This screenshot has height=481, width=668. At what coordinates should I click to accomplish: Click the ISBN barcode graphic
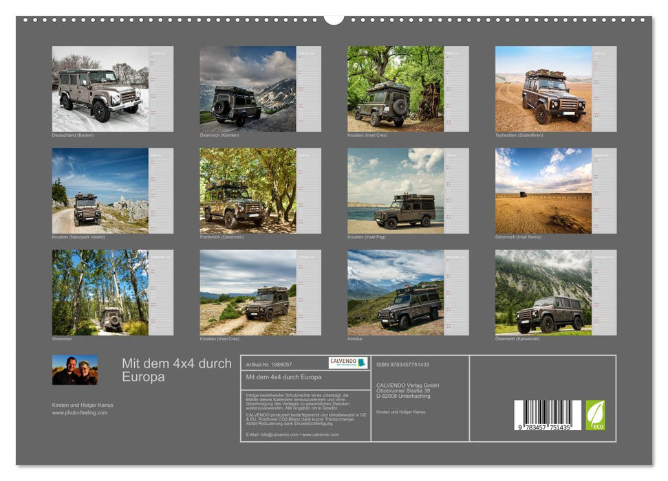[546, 414]
